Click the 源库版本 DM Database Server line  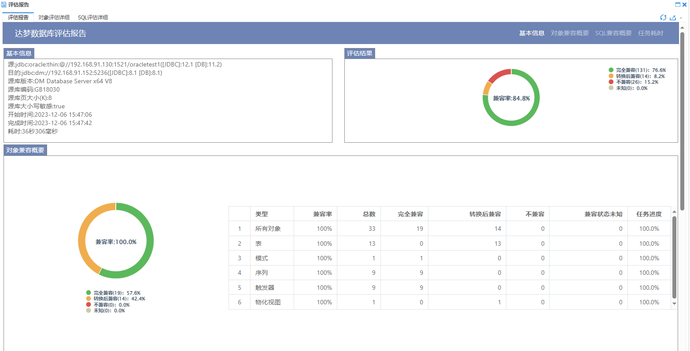pos(60,81)
